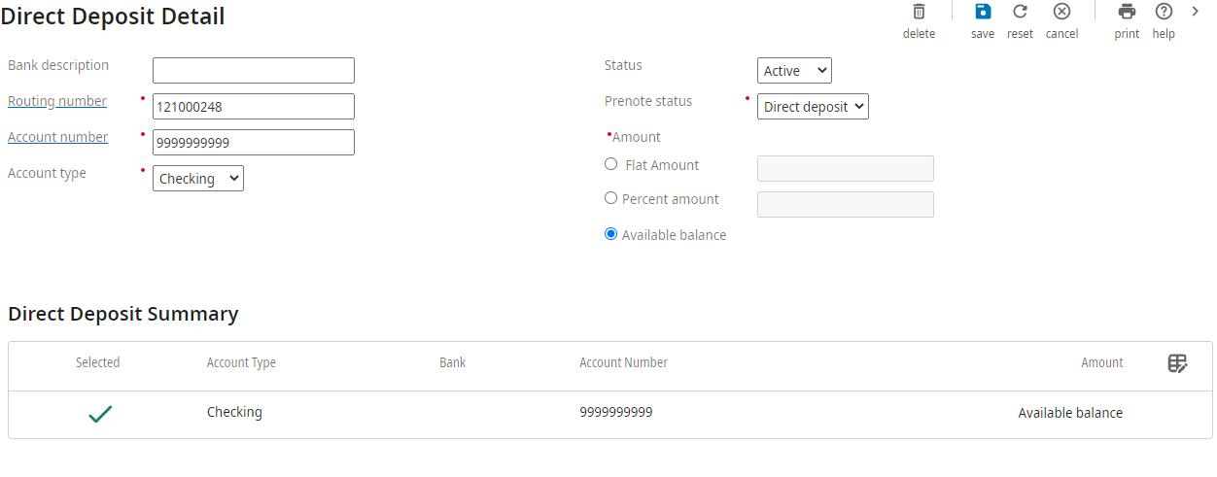Open the Account number link
The image size is (1217, 477).
[x=58, y=137]
